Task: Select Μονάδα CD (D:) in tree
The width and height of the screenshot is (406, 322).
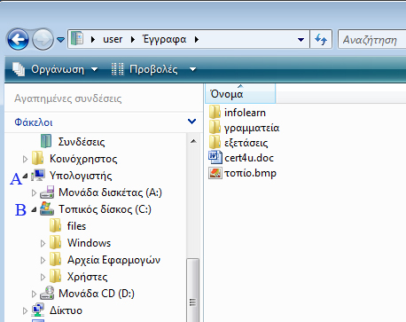Action: coord(97,294)
